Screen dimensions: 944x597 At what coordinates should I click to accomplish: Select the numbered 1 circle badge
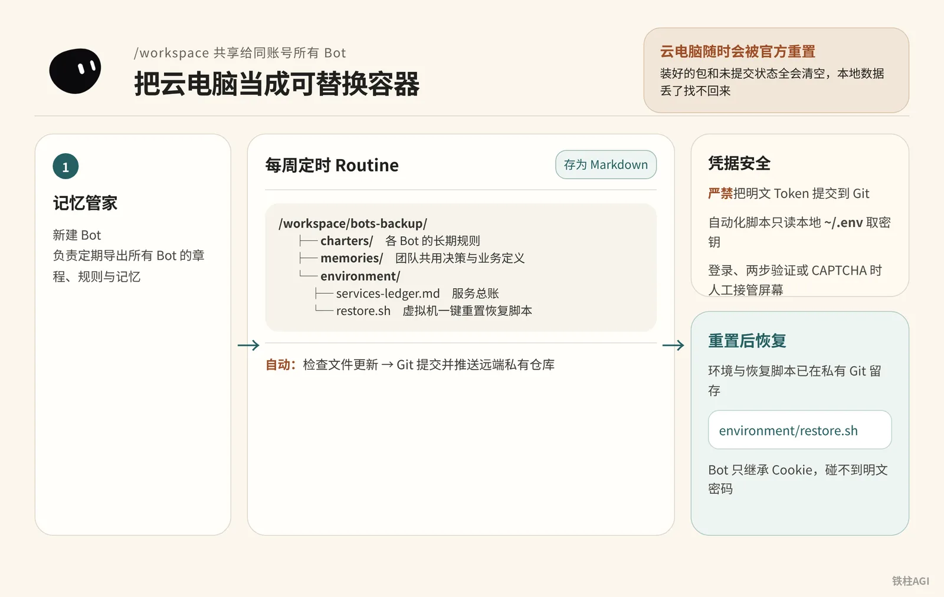point(65,167)
